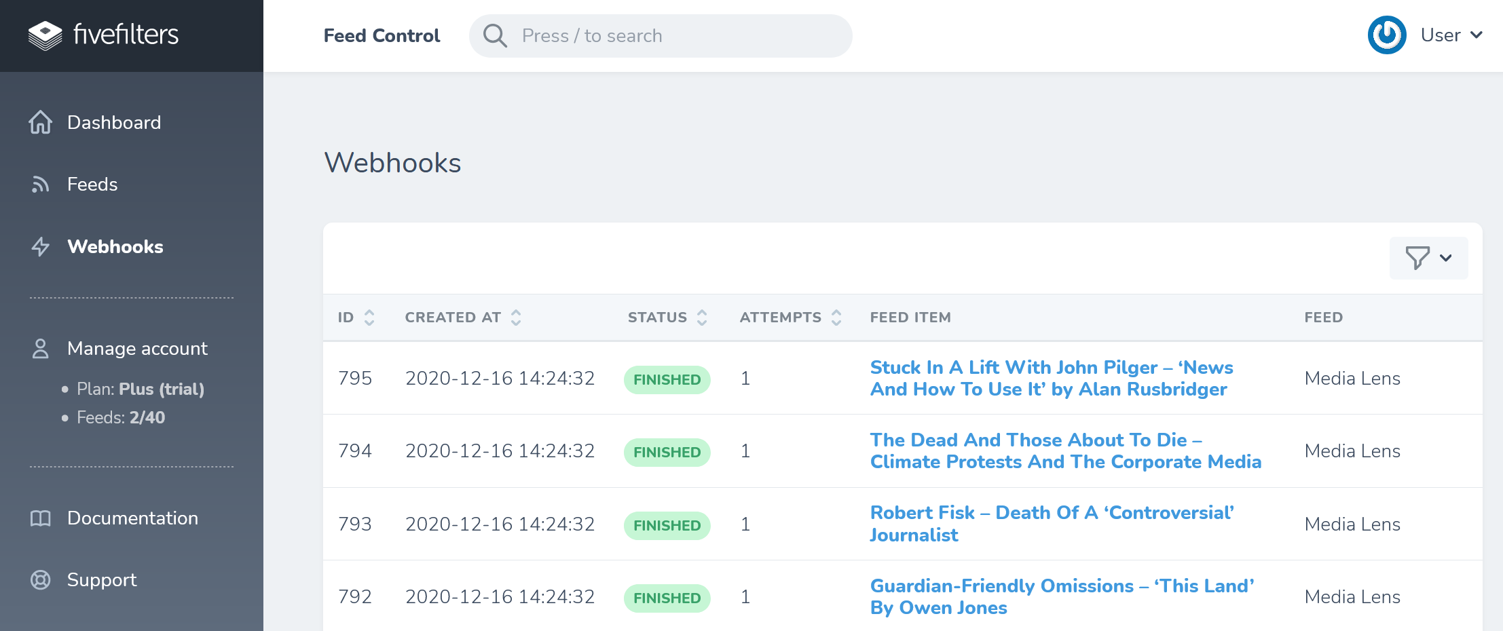1503x631 pixels.
Task: Sort table by ID column
Action: tap(369, 318)
